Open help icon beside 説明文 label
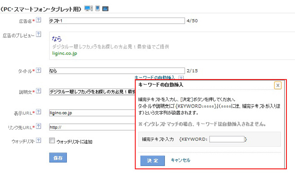The image size is (295, 180). (38, 91)
